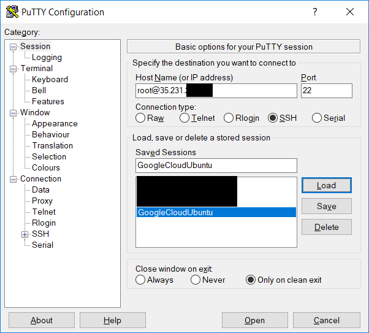
Task: Open the Connection category
Action: [40, 179]
